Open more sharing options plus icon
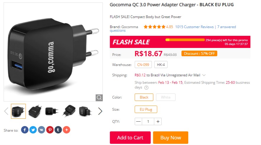Viewport: 261px width, 145px height. coord(66,130)
